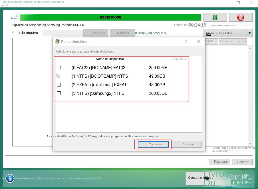Viewport: 258px width, 189px height.
Task: Click Cancelar button in main window
Action: coord(242,162)
